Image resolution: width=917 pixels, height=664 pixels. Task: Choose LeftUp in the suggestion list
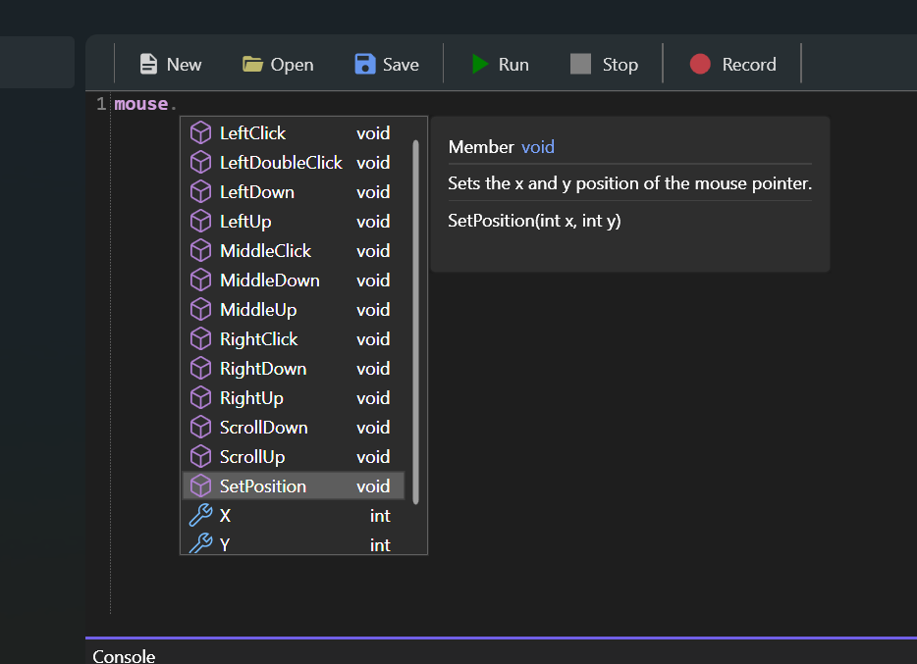coord(294,222)
